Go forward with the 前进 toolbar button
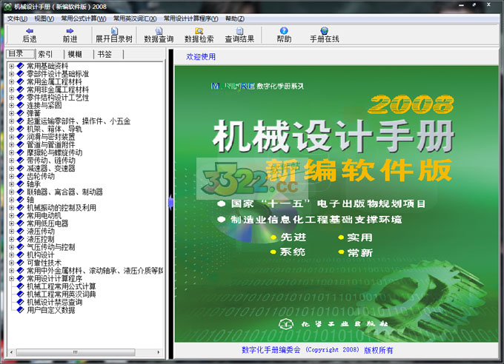This screenshot has width=504, height=364. pos(70,35)
